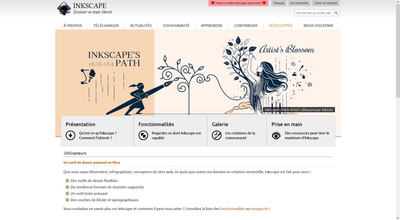Open the COMMUNAUTÉ menu

176,25
